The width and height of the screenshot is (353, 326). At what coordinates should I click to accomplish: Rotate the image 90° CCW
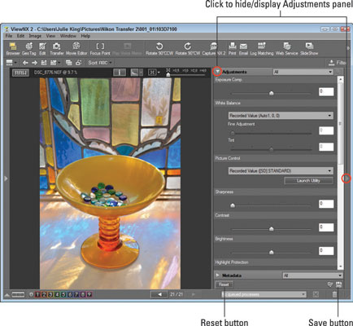[159, 49]
